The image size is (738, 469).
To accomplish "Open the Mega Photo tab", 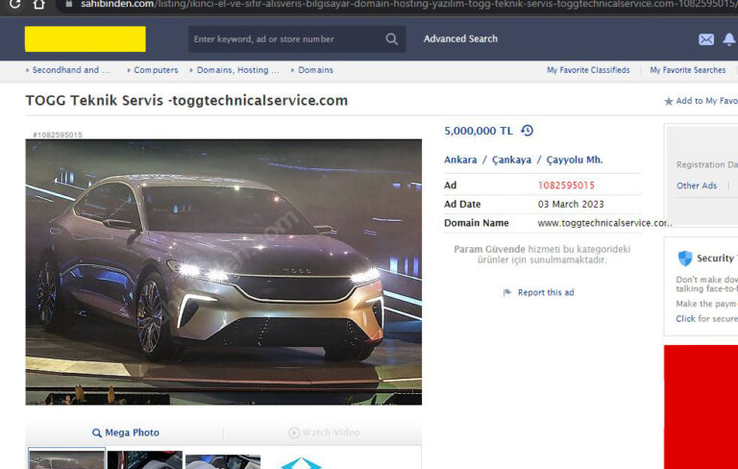I will click(x=126, y=433).
